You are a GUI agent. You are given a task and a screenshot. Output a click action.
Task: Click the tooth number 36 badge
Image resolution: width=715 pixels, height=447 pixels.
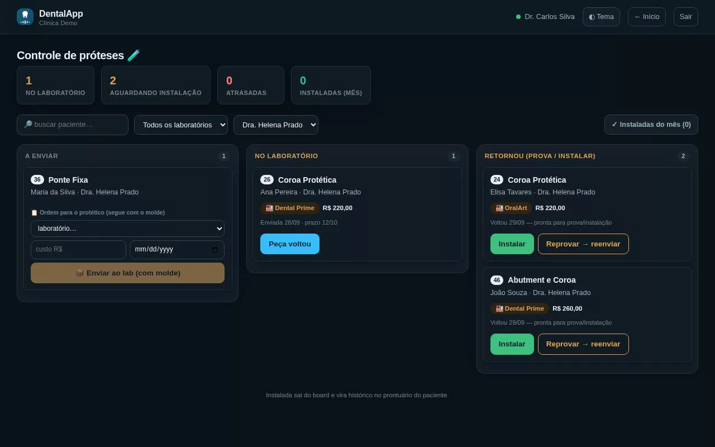point(37,180)
